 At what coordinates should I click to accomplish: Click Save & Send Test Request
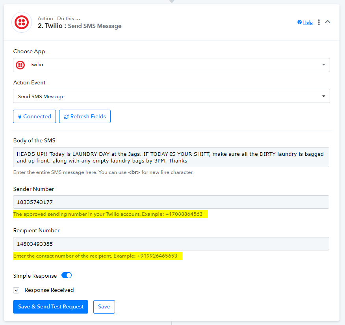[x=50, y=307]
